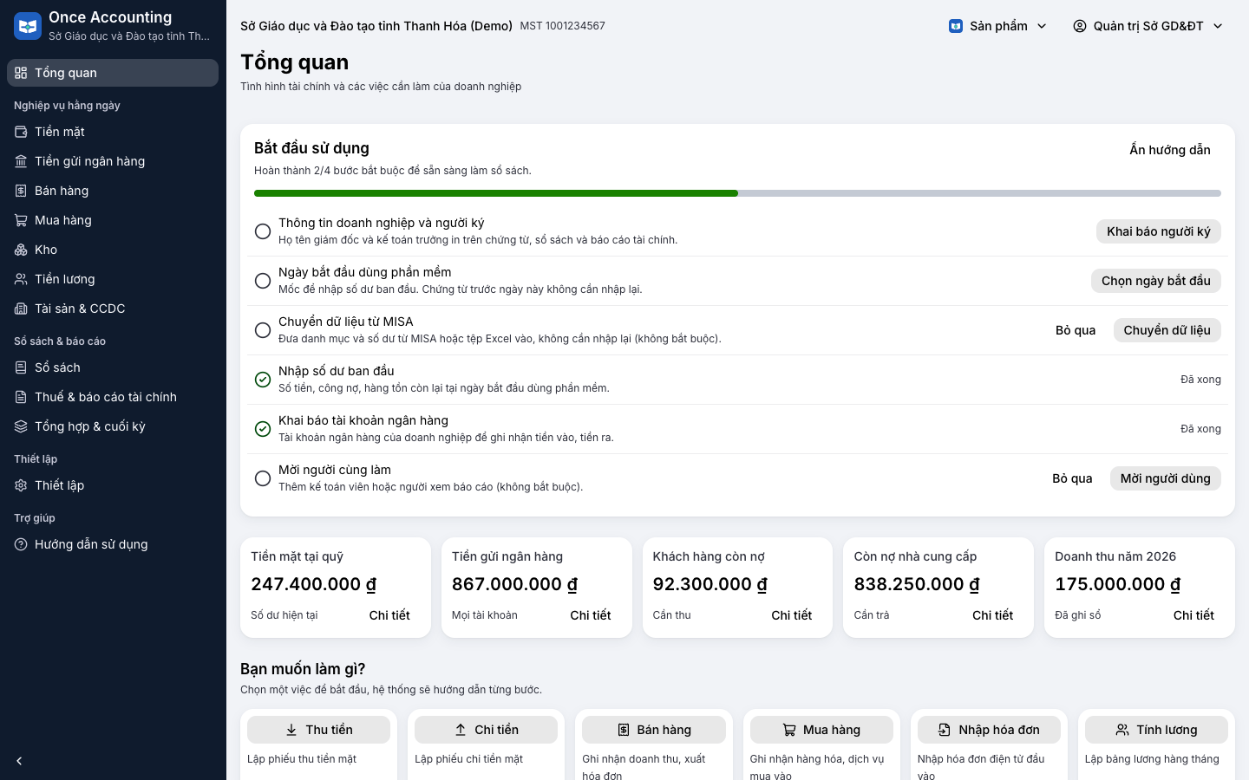1249x780 pixels.
Task: Click Mời người dùng button
Action: [x=1166, y=478]
